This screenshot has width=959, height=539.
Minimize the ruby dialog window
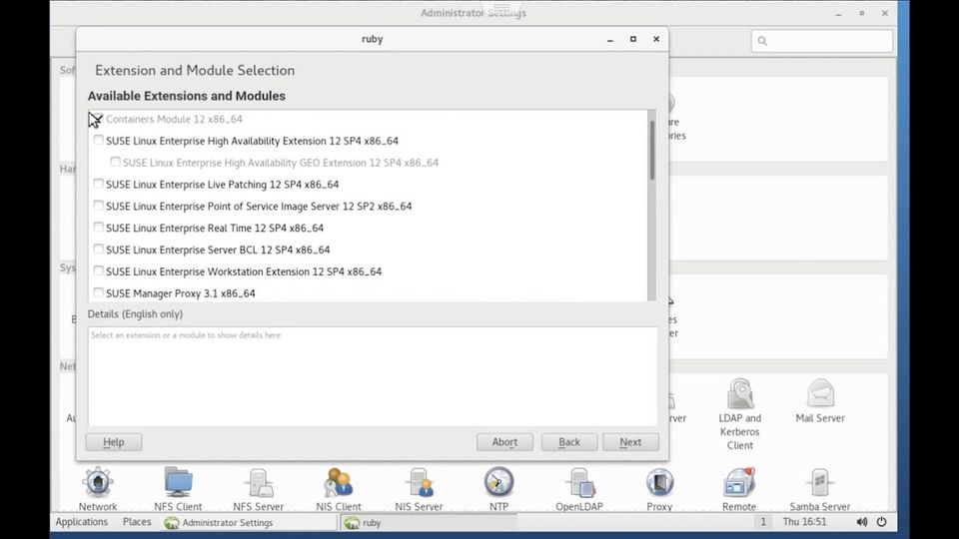click(x=609, y=40)
